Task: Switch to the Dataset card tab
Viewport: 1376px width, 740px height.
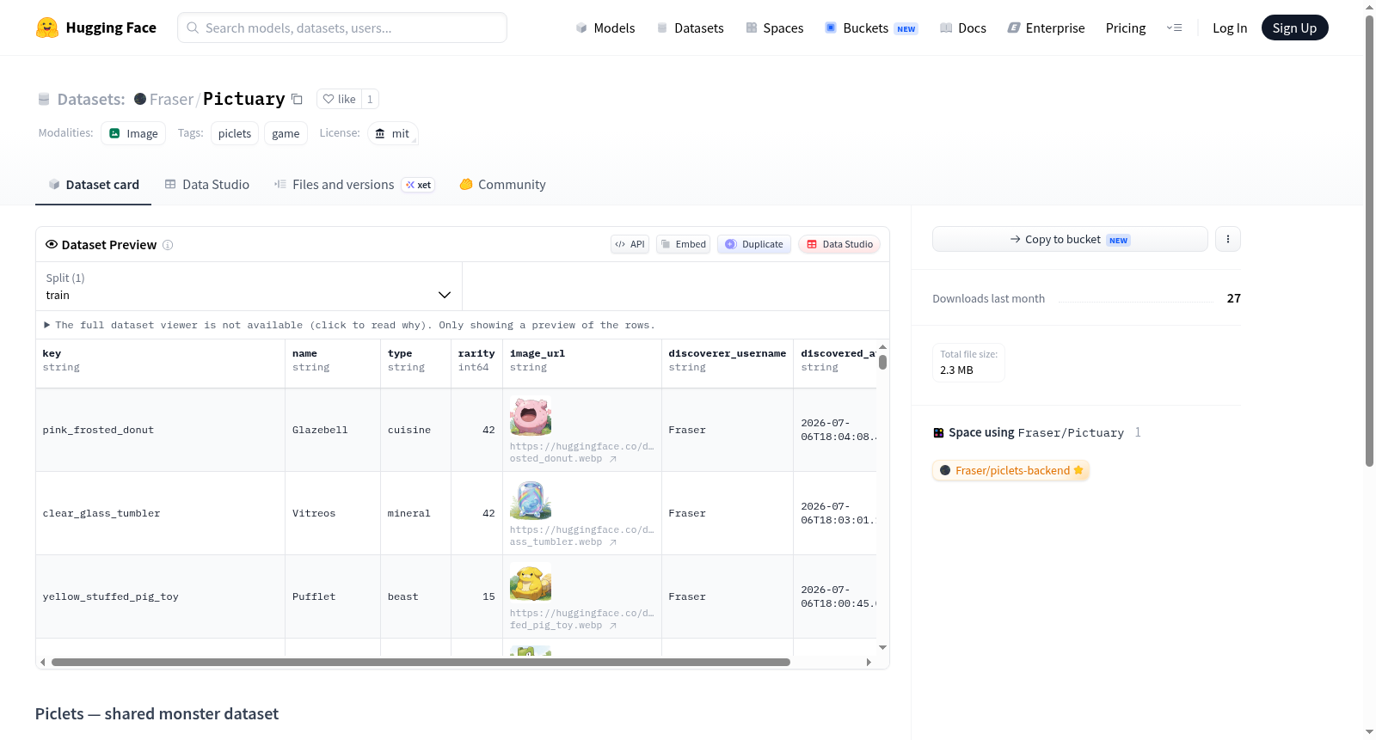Action: [x=93, y=185]
